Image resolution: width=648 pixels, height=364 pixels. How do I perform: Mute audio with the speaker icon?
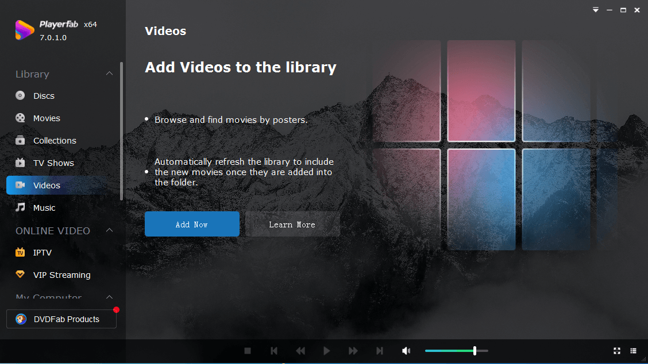[406, 351]
